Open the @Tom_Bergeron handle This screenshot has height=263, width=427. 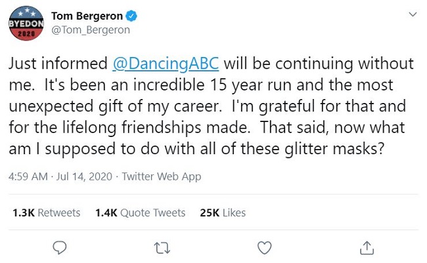pos(91,30)
